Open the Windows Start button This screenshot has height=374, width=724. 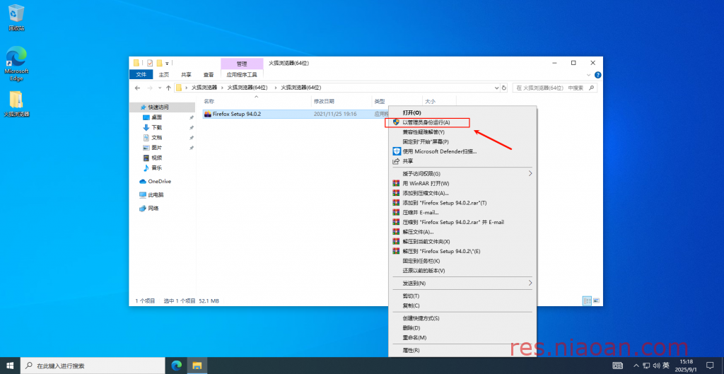tap(10, 366)
